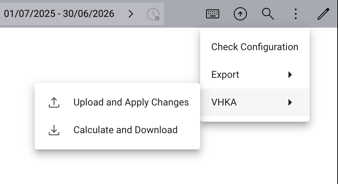Expand the VHKA submenu arrow
This screenshot has width=338, height=184.
click(290, 102)
